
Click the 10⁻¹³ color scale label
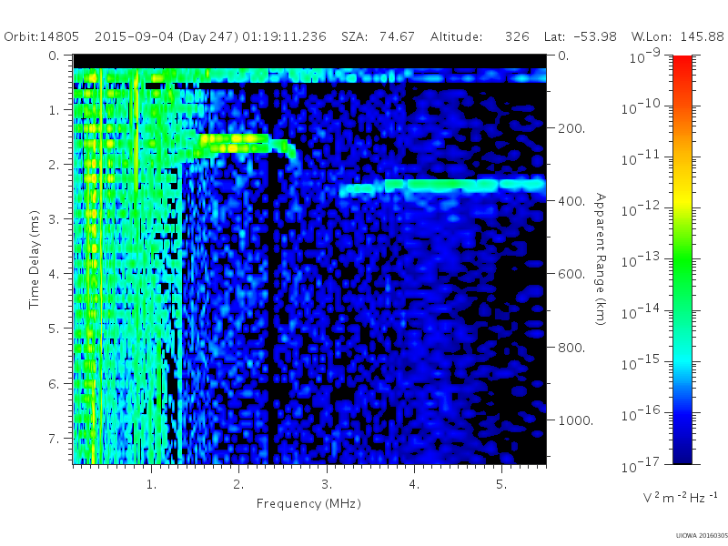(641, 260)
